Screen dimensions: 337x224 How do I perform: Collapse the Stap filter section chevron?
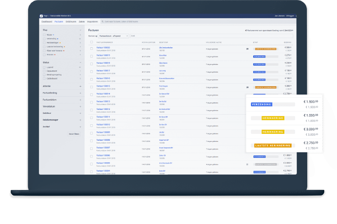tap(80, 30)
